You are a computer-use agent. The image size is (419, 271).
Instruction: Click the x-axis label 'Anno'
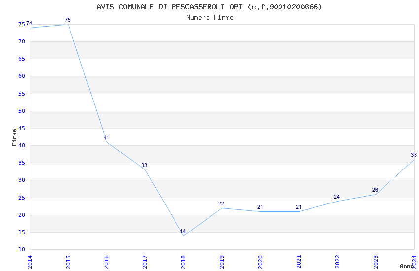(407, 266)
